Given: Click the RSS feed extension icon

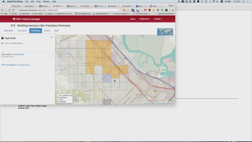Looking at the screenshot, I should point(124,10).
